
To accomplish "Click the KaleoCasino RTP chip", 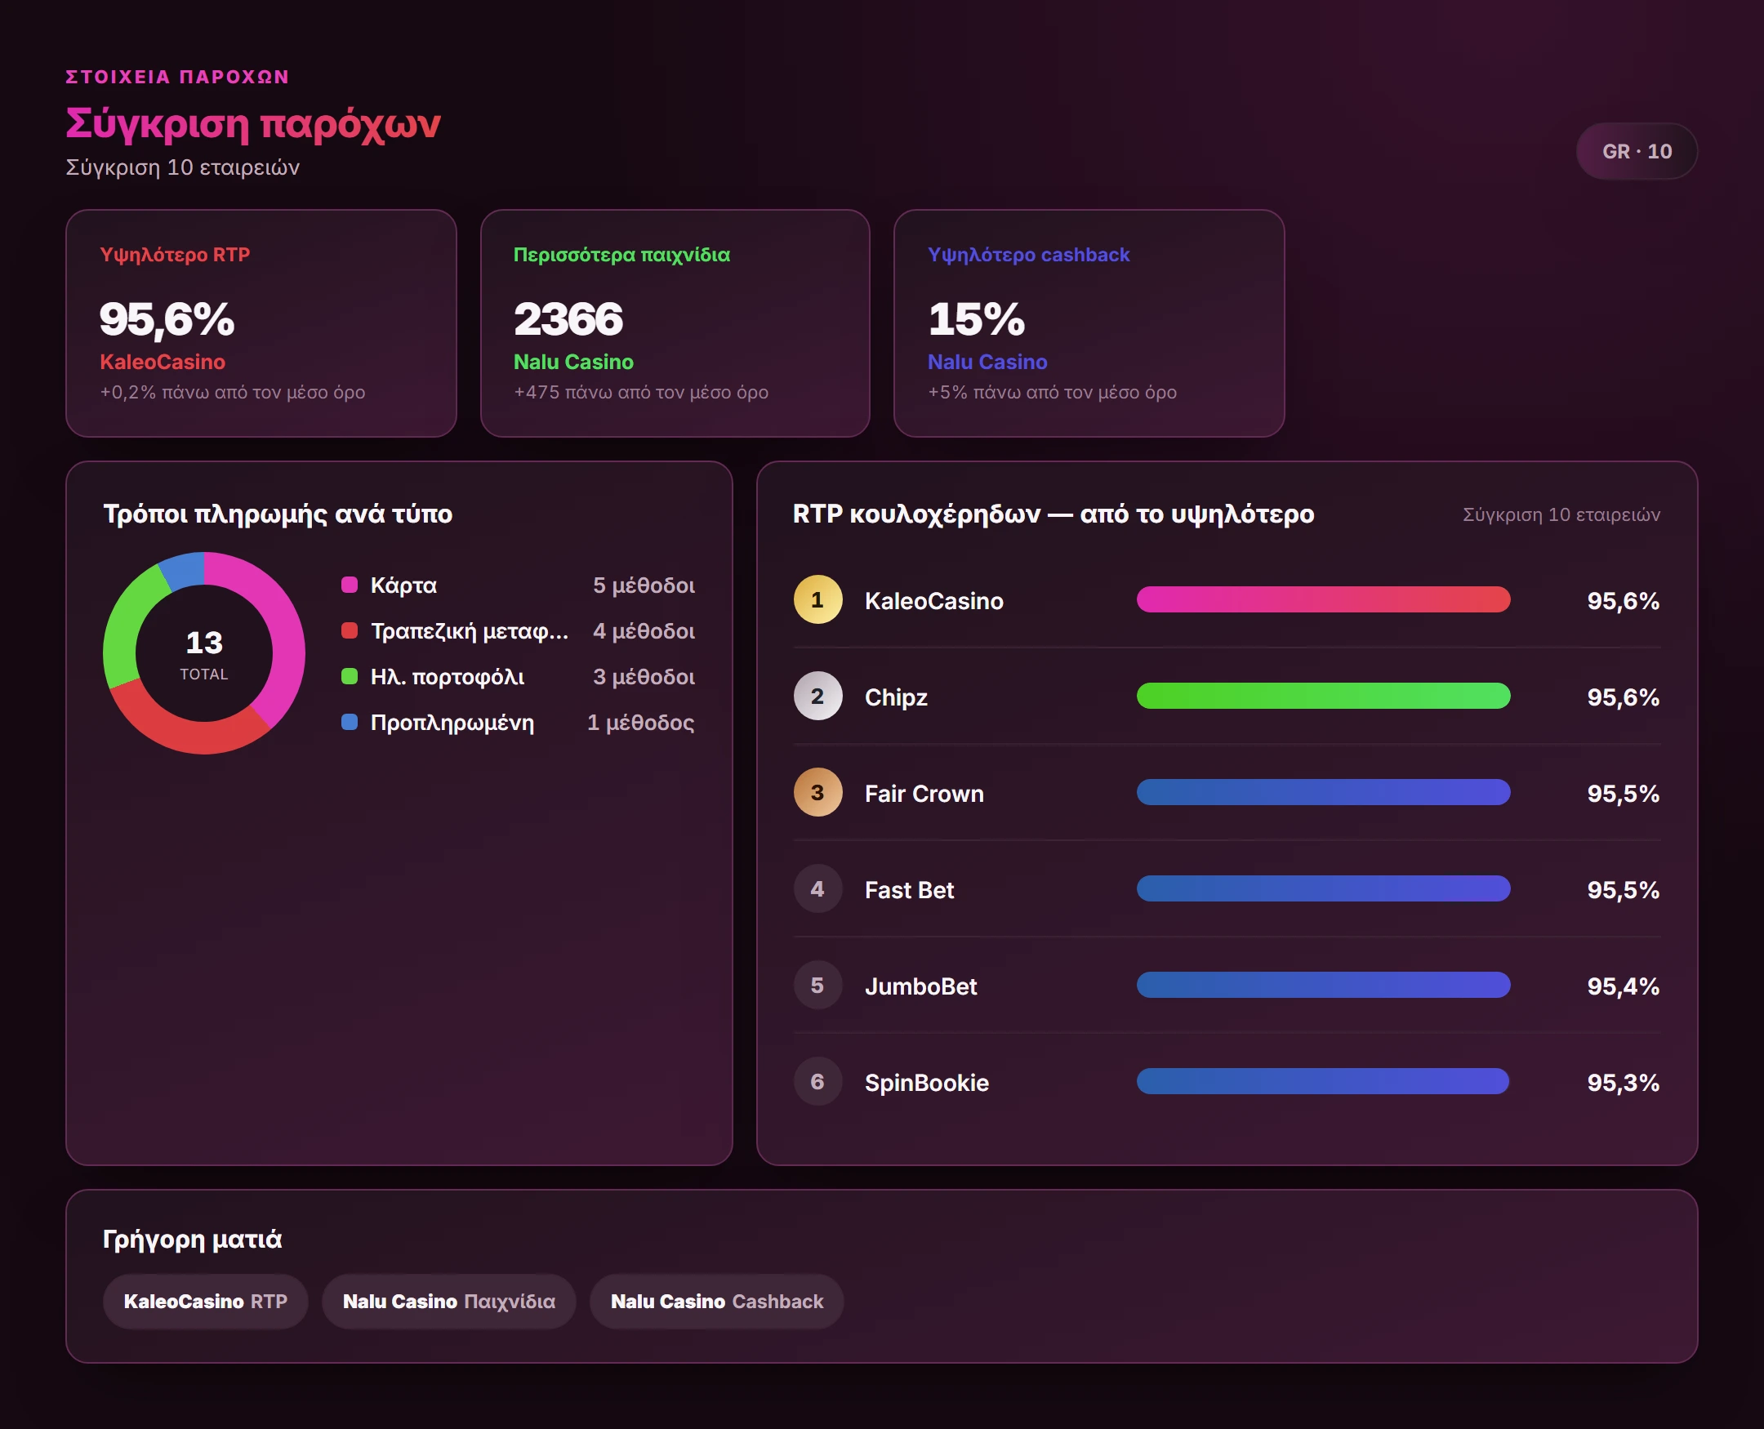I will tap(205, 1302).
